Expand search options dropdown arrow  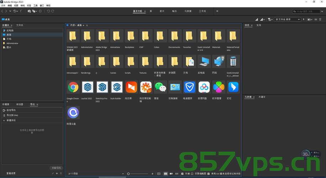point(322,11)
